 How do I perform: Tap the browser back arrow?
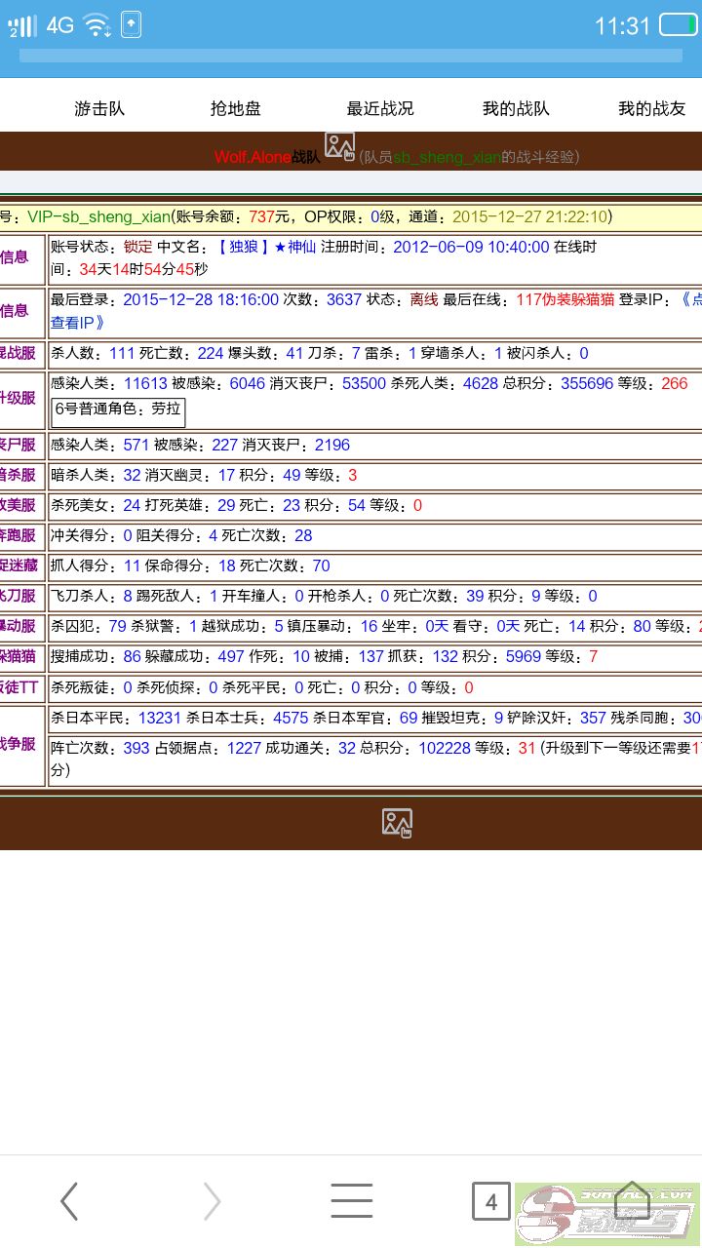[x=69, y=1201]
